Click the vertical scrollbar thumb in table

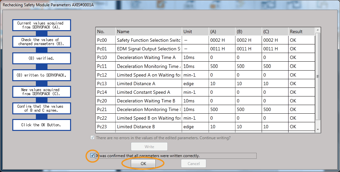(x=318, y=76)
